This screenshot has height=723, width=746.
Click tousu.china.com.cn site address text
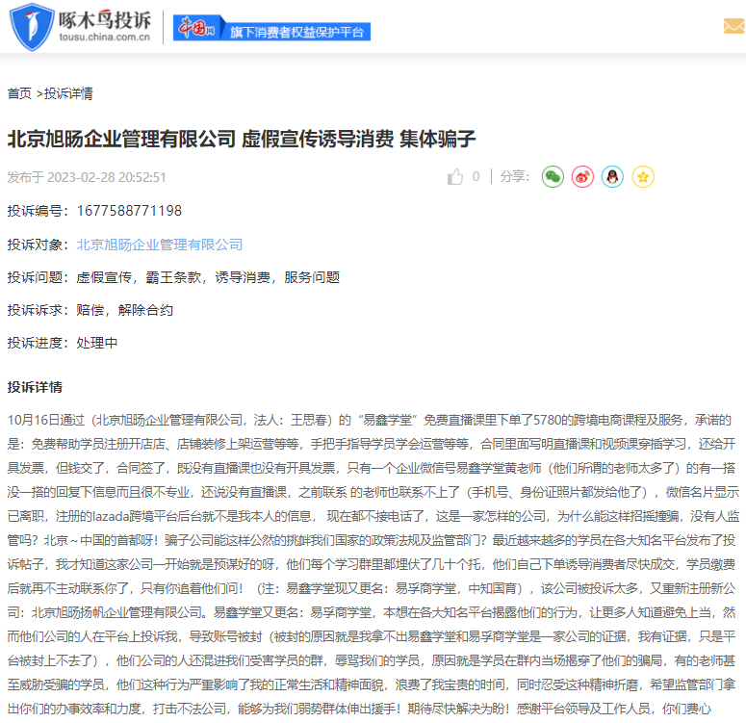pos(104,38)
